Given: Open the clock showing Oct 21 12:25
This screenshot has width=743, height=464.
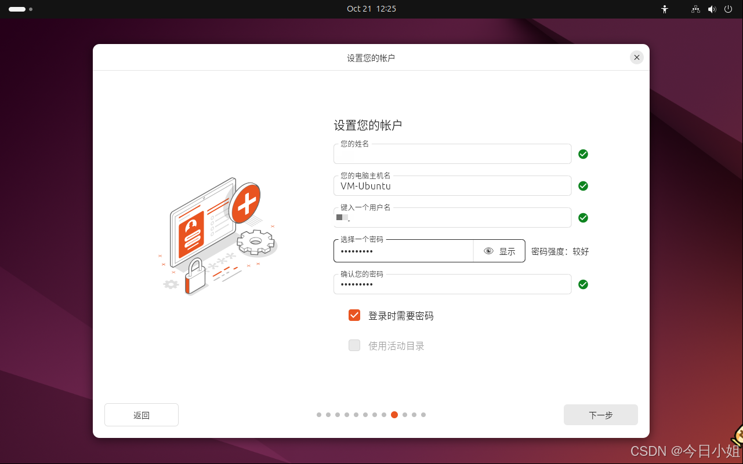Looking at the screenshot, I should 371,9.
